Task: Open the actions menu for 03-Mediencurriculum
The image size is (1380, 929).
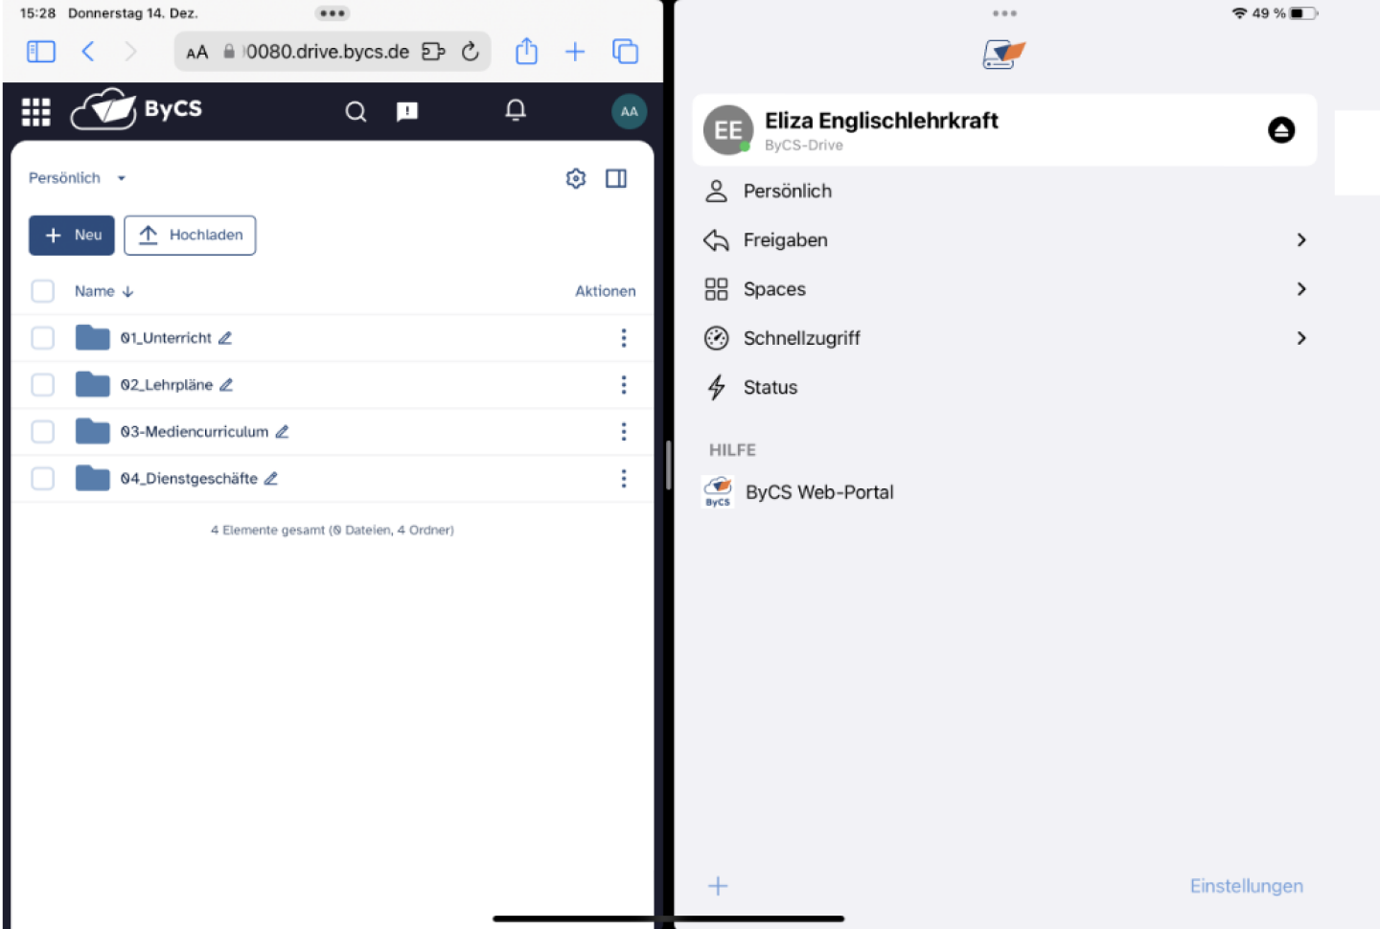Action: 624,431
